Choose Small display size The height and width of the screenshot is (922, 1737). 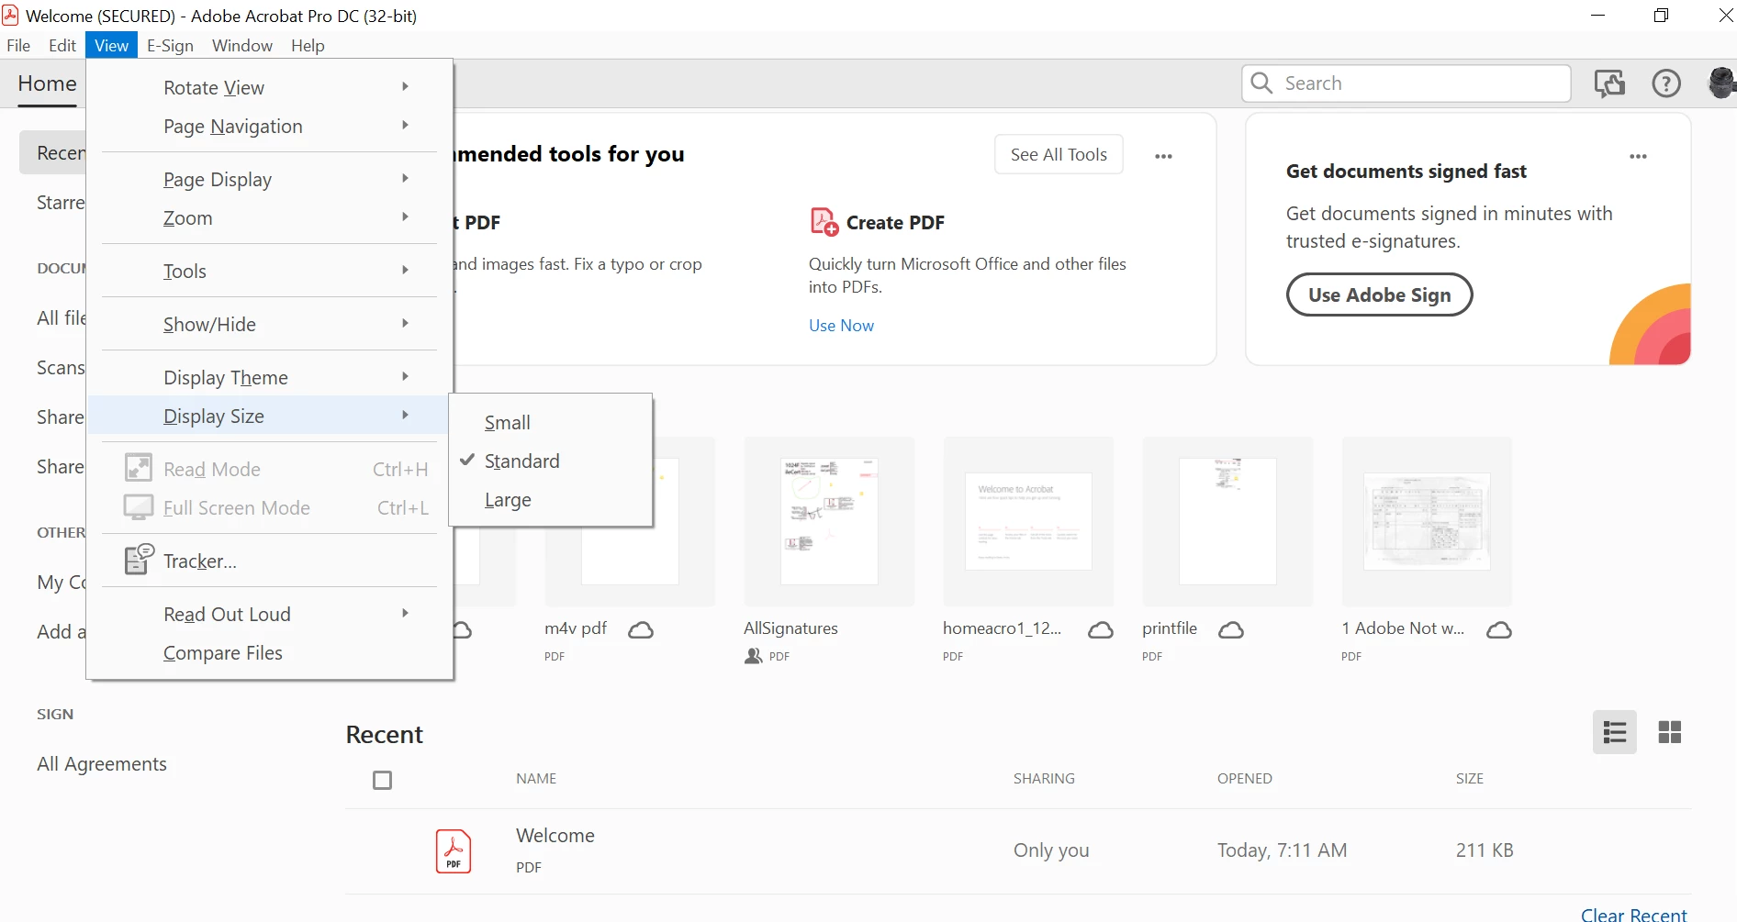click(x=551, y=422)
